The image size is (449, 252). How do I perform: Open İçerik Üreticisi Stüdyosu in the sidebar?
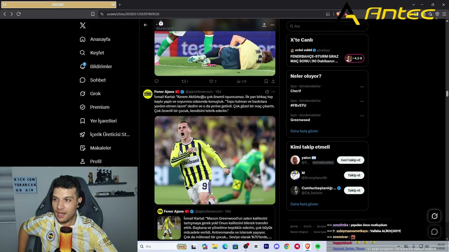click(x=105, y=134)
